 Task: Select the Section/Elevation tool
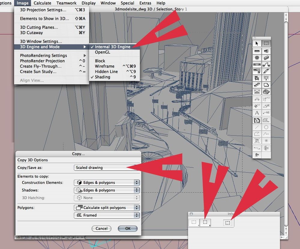(x=257, y=148)
